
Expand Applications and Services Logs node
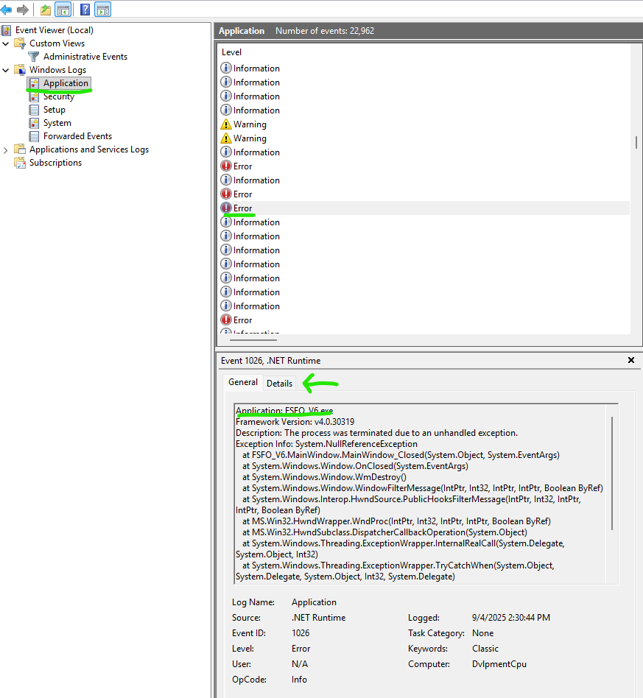(7, 149)
